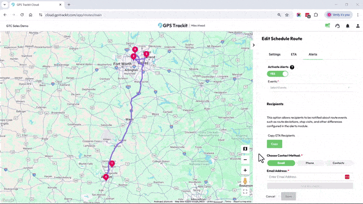Zoom out the map with minus button

(245, 160)
